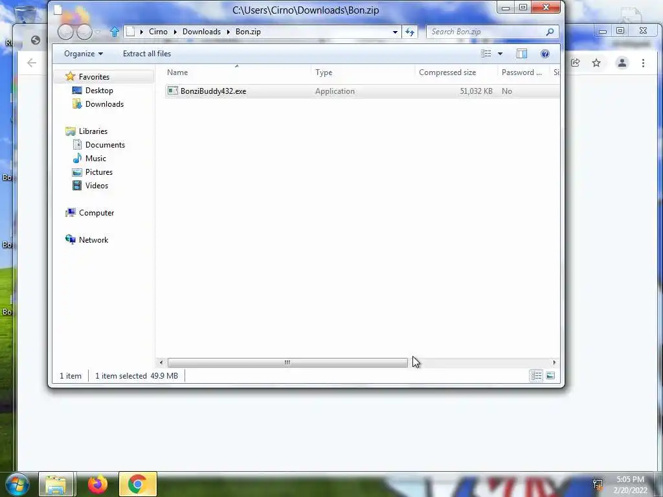The image size is (663, 497).
Task: Expand arrow between Cirno and Downloads
Action: pos(175,32)
